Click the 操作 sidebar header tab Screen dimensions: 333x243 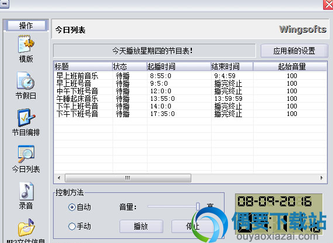26,26
